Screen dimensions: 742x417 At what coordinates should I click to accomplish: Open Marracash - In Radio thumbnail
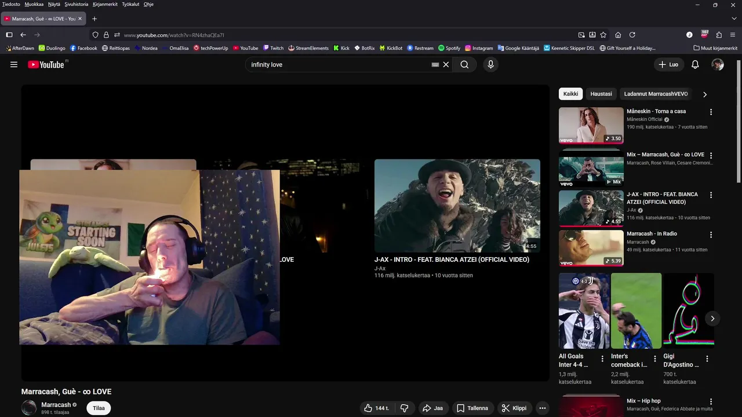click(591, 248)
